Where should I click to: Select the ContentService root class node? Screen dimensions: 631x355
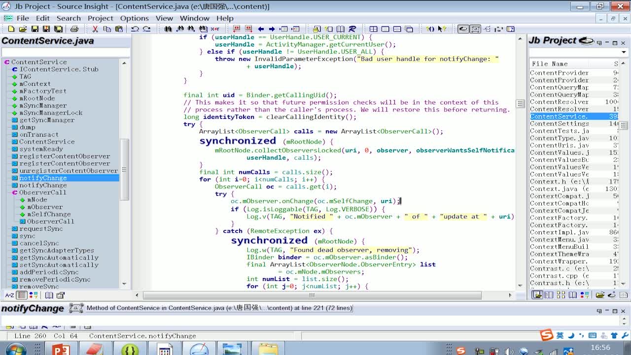point(39,62)
